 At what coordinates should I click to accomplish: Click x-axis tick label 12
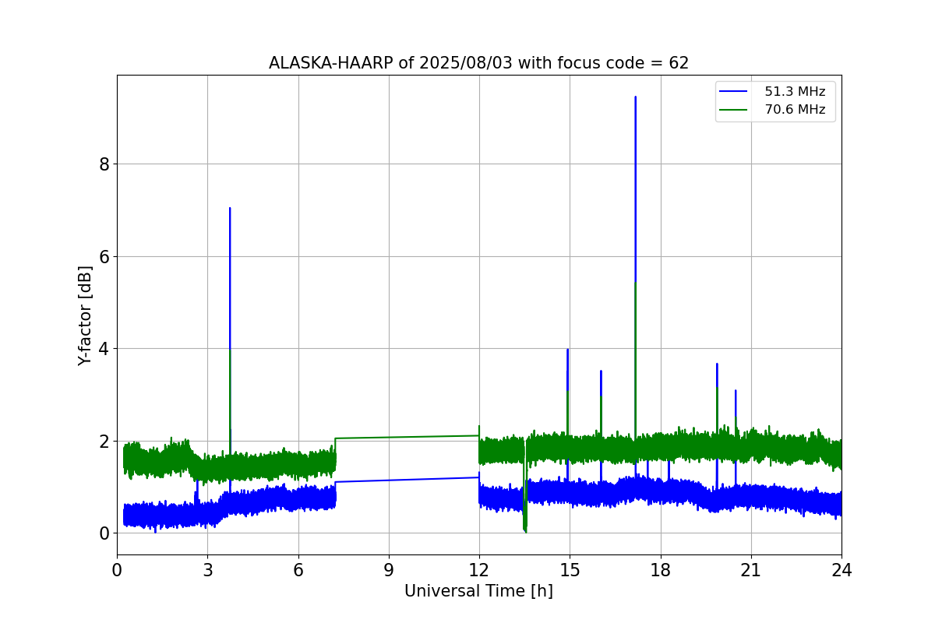pyautogui.click(x=479, y=570)
